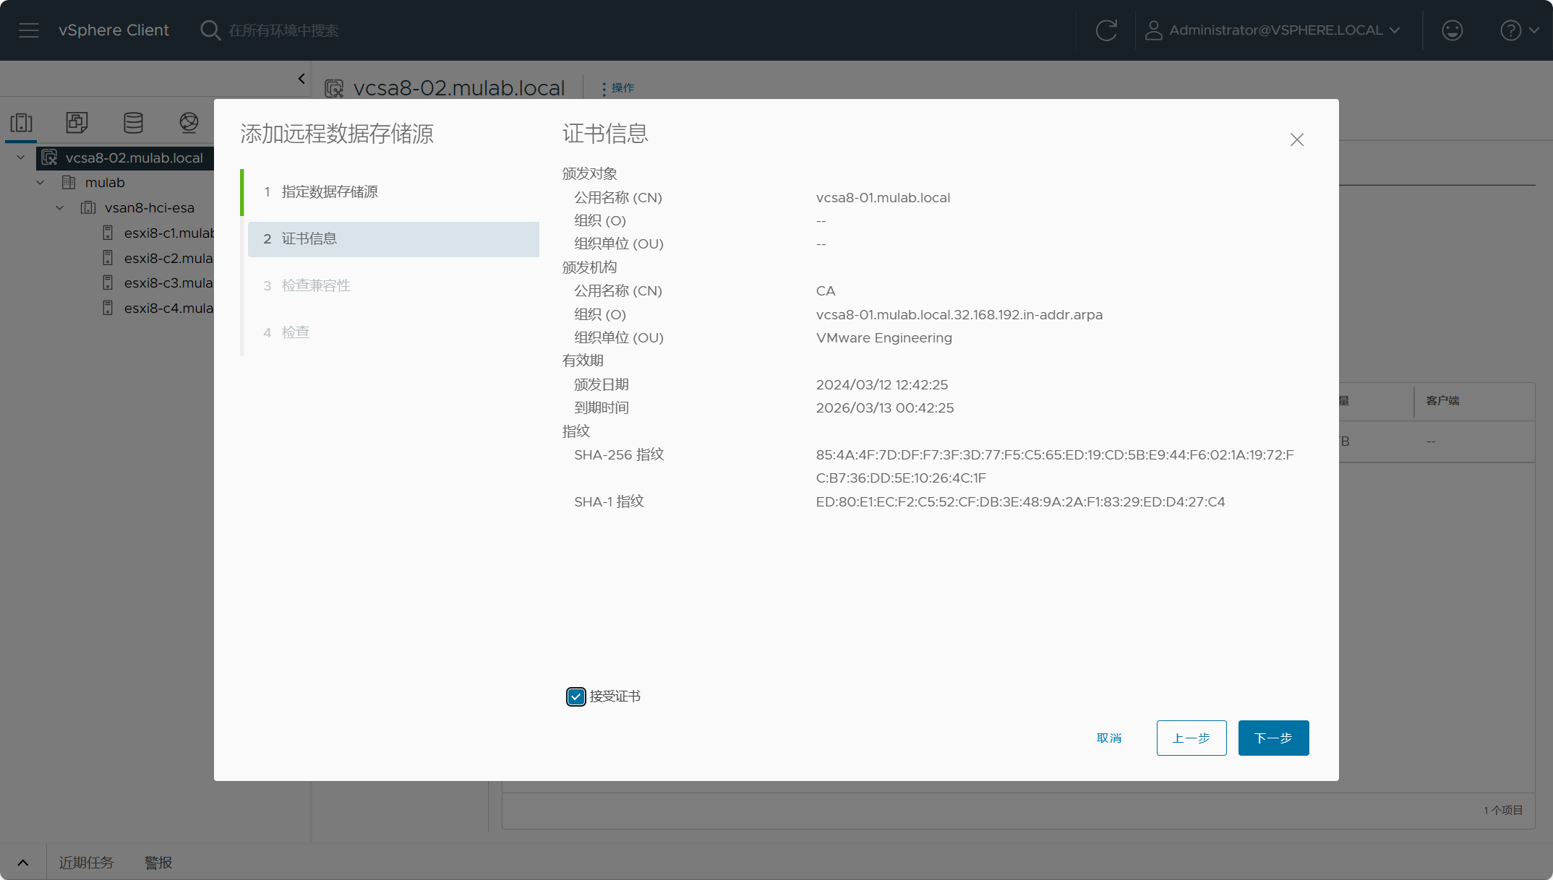Expand the bottom tasks panel chevron

coord(23,863)
